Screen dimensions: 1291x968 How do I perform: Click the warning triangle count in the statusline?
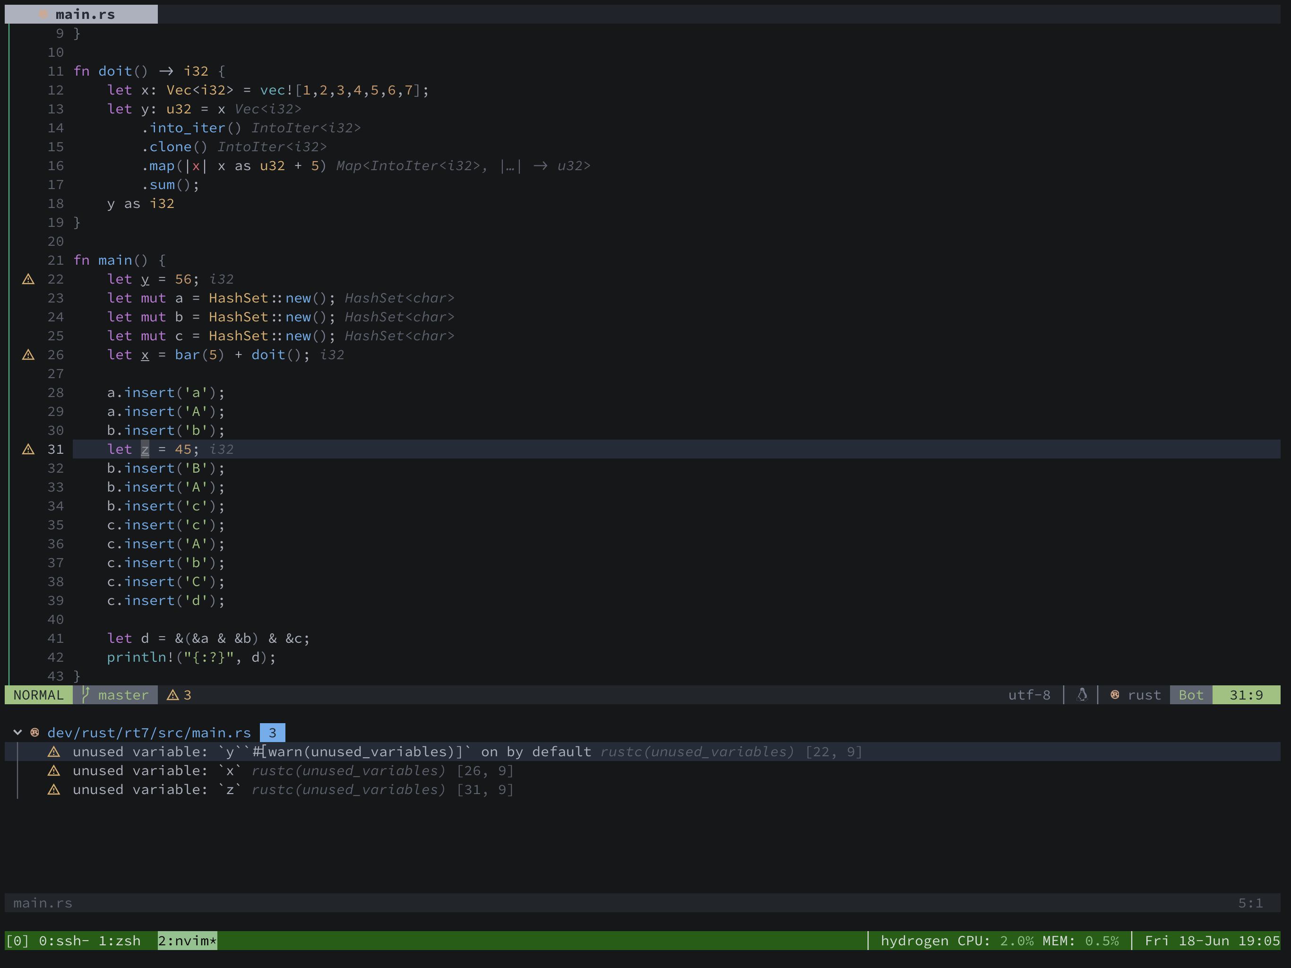tap(178, 695)
